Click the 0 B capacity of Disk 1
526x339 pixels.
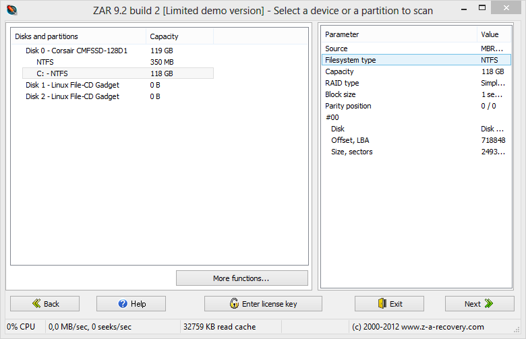155,85
